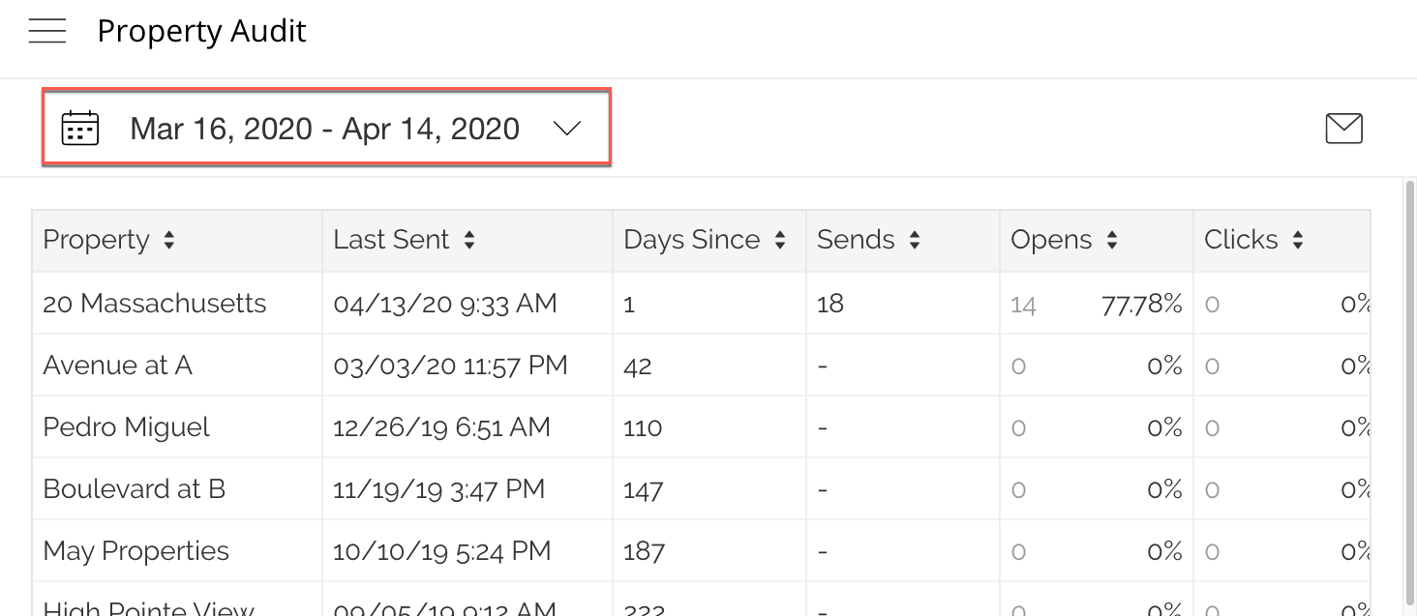
Task: Open the hamburger navigation menu
Action: (47, 32)
